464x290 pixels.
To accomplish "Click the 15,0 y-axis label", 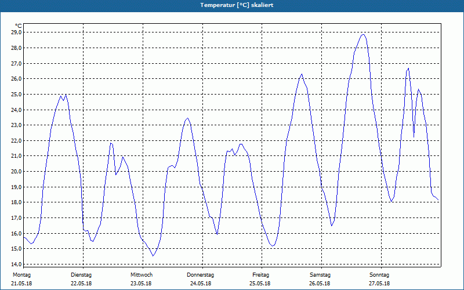I will [x=16, y=249].
